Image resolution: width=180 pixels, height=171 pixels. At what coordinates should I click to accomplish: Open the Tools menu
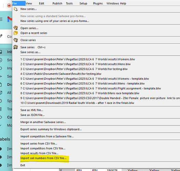[x=69, y=3]
